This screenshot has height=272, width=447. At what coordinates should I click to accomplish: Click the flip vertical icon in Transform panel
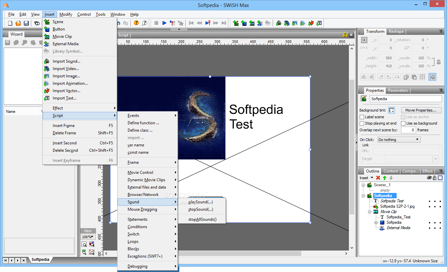(x=372, y=77)
